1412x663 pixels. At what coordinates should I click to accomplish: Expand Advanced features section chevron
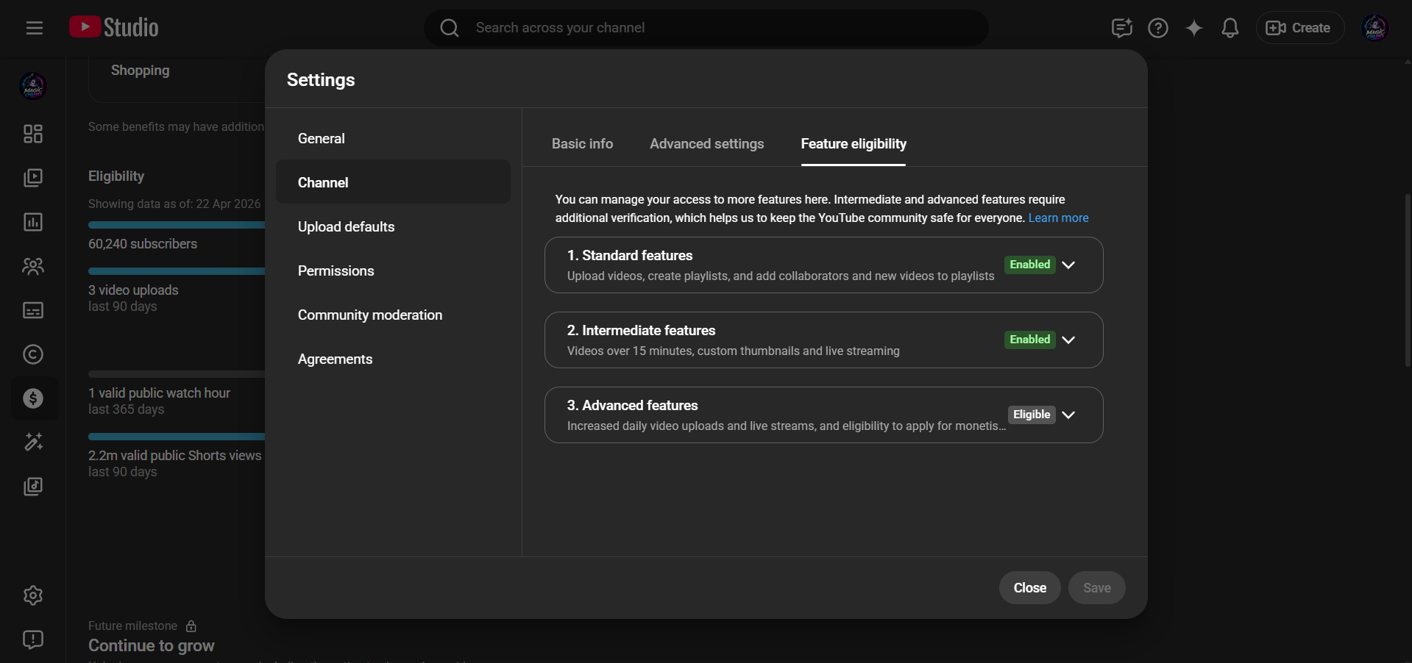coord(1068,415)
